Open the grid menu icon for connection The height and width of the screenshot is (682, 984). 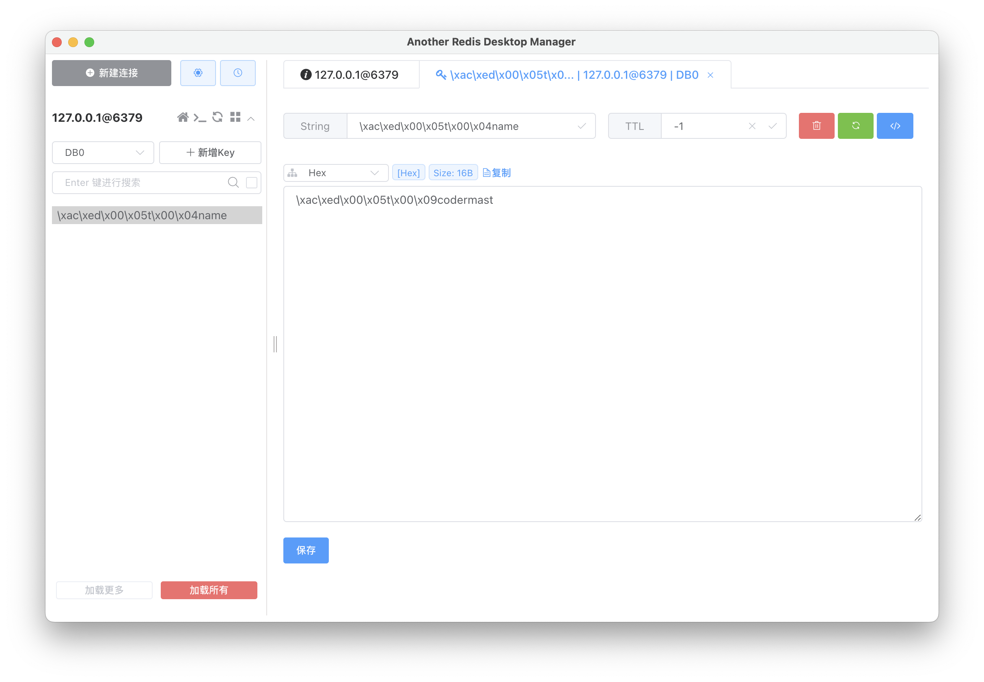tap(235, 117)
